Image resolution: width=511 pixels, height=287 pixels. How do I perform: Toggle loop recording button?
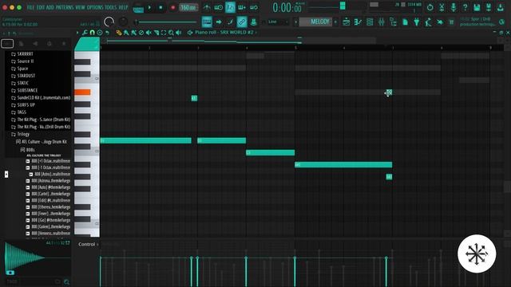point(254,7)
